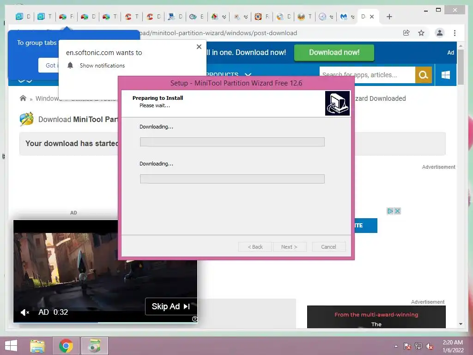Click the AdChoices triangle icon
The width and height of the screenshot is (473, 355).
coord(390,211)
